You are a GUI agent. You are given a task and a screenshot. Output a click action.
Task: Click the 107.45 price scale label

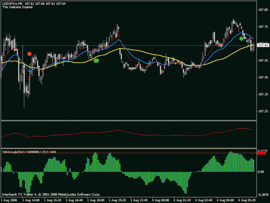pos(263,77)
